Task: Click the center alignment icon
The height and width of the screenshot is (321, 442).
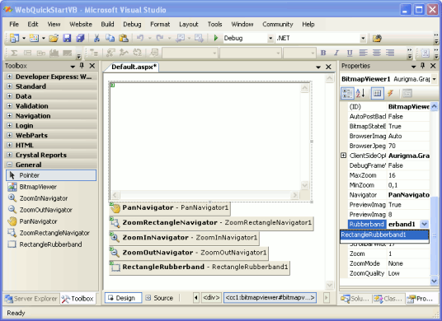Action: pos(377,53)
